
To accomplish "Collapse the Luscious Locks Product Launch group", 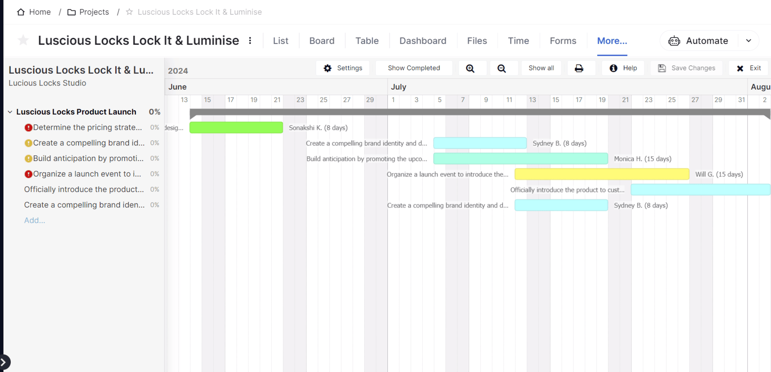I will tap(10, 112).
